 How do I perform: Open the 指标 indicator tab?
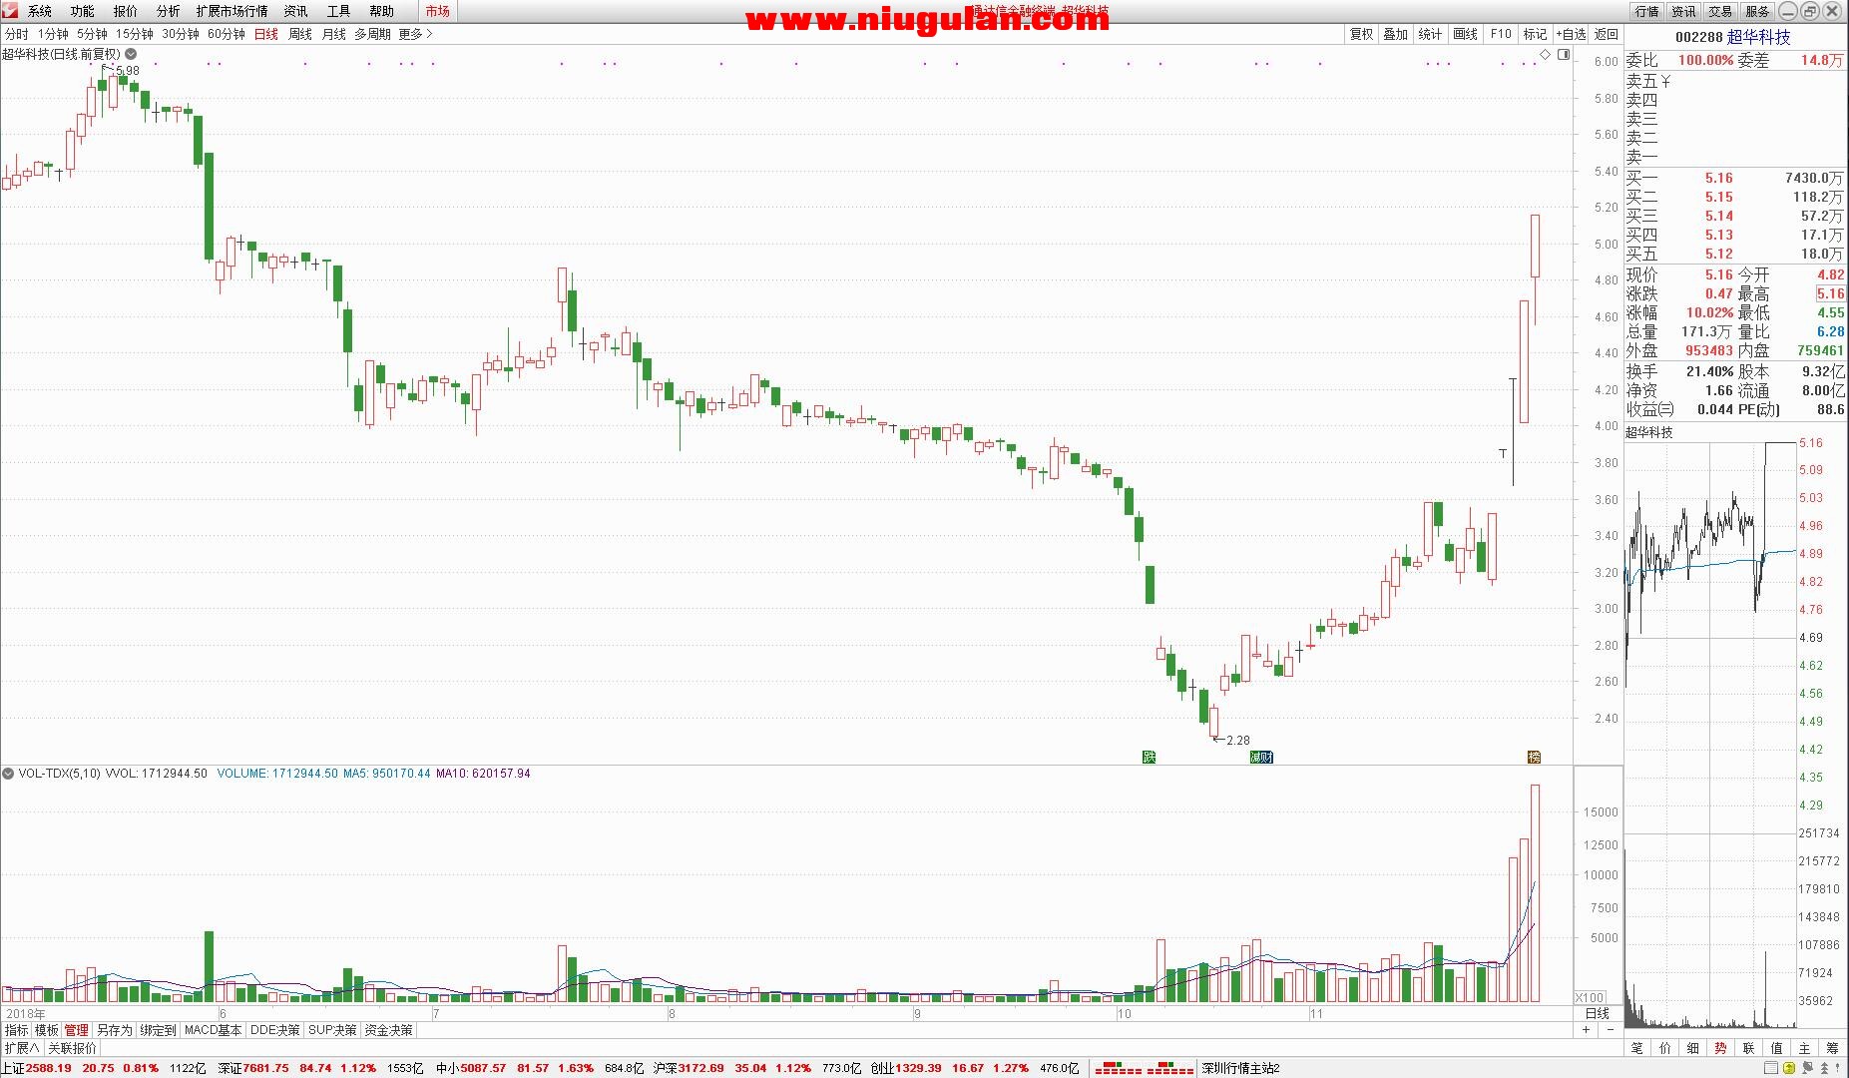click(x=17, y=1030)
